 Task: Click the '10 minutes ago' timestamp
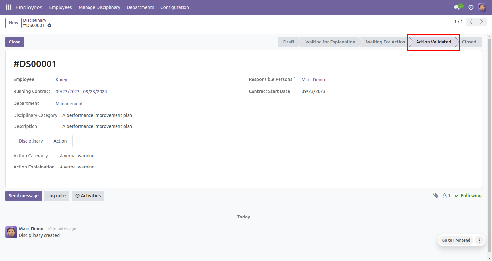click(62, 229)
